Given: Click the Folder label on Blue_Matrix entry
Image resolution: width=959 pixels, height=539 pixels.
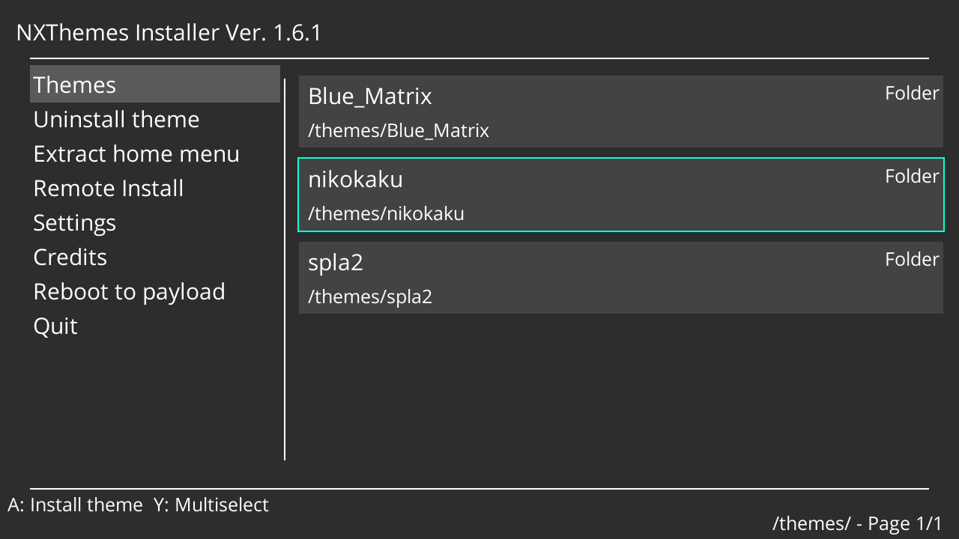Looking at the screenshot, I should coord(911,93).
